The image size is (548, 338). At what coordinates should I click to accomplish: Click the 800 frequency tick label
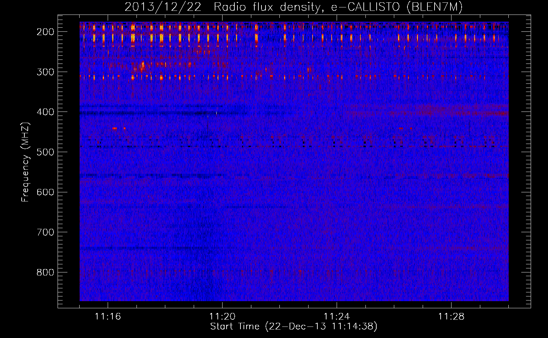pos(45,272)
